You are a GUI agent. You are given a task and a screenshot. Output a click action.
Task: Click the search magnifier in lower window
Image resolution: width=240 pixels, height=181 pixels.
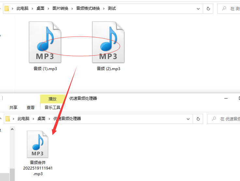coord(214,119)
